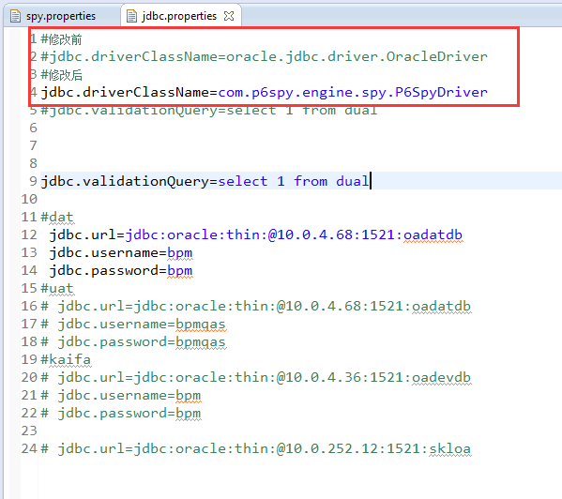Click the oadevdb jdbc.url line 20
Screen dimensions: 562x499
coord(256,378)
